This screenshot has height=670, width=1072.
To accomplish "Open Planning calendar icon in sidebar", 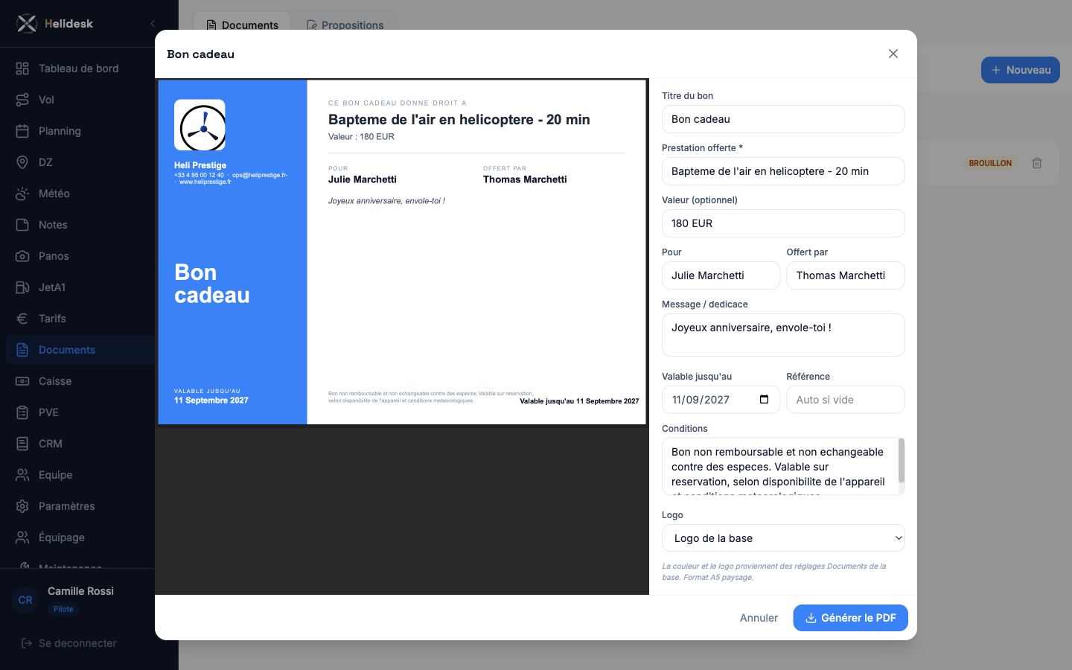I will [22, 131].
